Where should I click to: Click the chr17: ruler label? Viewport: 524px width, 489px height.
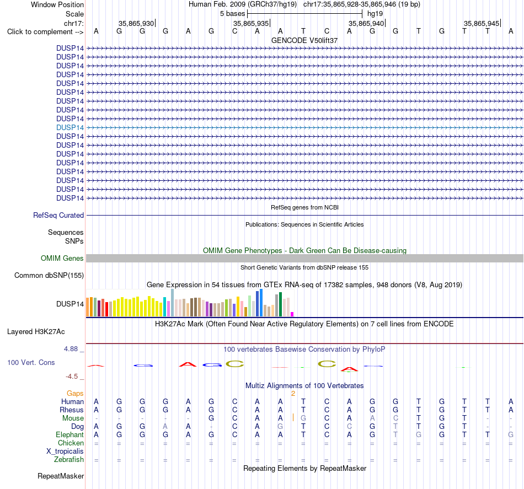pyautogui.click(x=73, y=23)
